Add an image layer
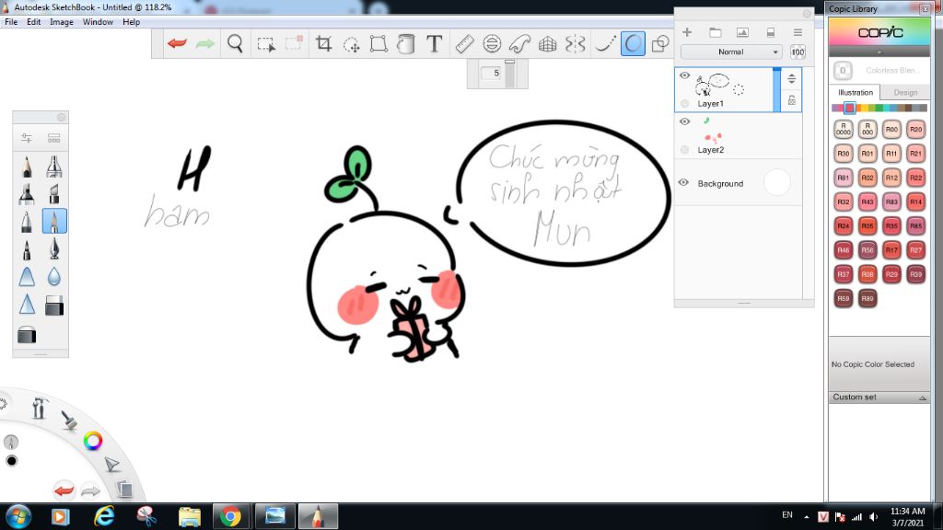The image size is (943, 530). point(743,32)
